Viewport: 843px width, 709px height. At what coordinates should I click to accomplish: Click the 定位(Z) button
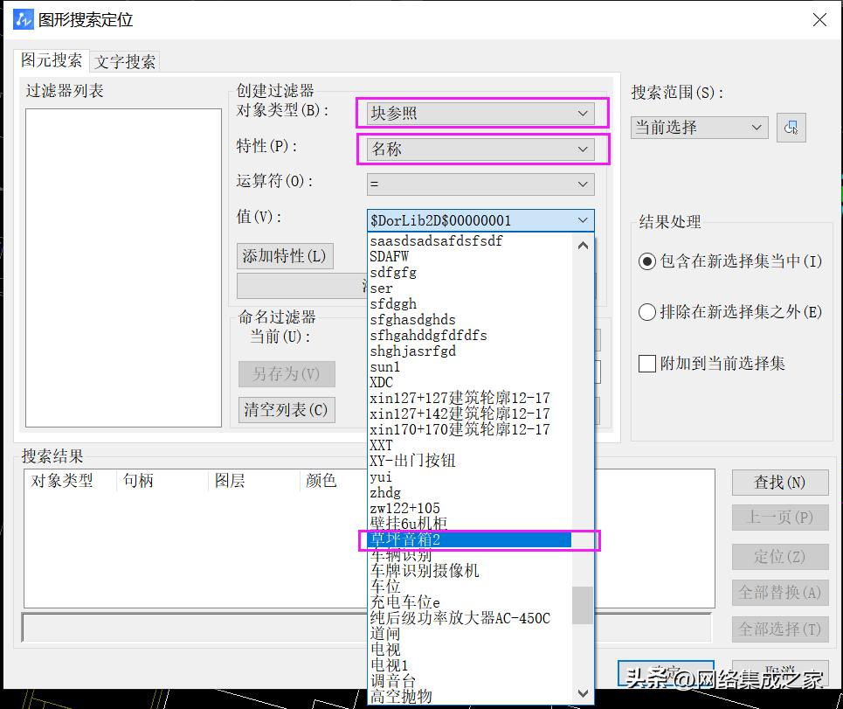[x=780, y=557]
